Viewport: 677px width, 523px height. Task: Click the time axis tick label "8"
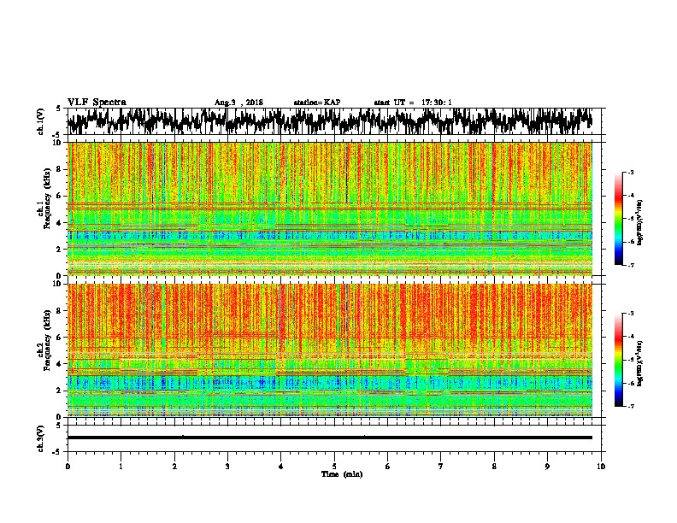click(494, 467)
